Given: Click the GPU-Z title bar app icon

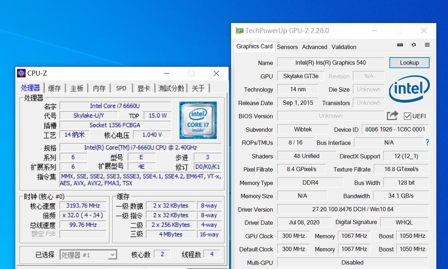Looking at the screenshot, I should coord(239,31).
